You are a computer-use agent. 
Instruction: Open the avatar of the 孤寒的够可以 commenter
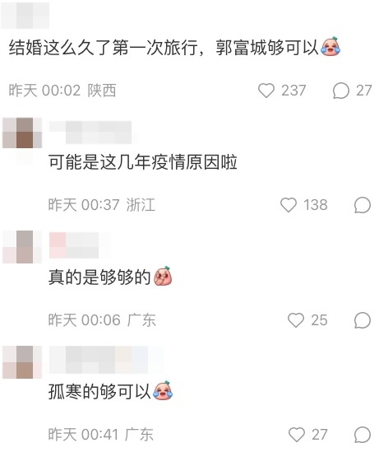(x=22, y=362)
